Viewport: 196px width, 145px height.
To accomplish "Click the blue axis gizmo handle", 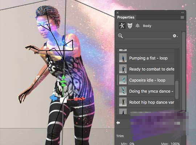I will (x=53, y=98).
